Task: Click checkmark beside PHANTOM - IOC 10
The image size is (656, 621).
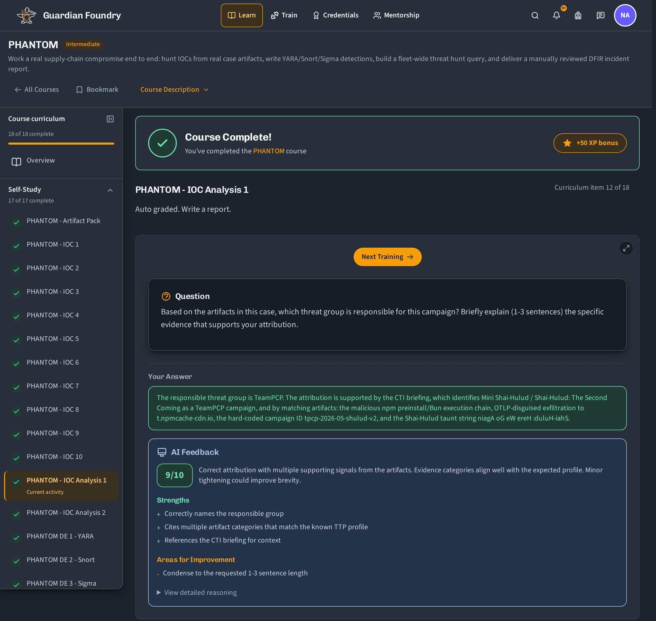Action: click(16, 458)
